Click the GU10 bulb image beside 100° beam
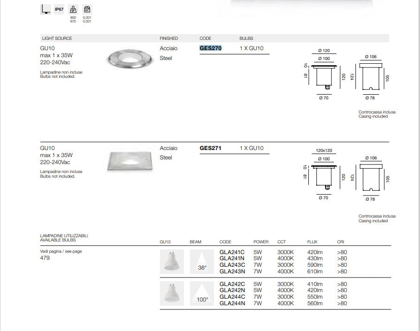This screenshot has height=331, width=420. (x=172, y=293)
